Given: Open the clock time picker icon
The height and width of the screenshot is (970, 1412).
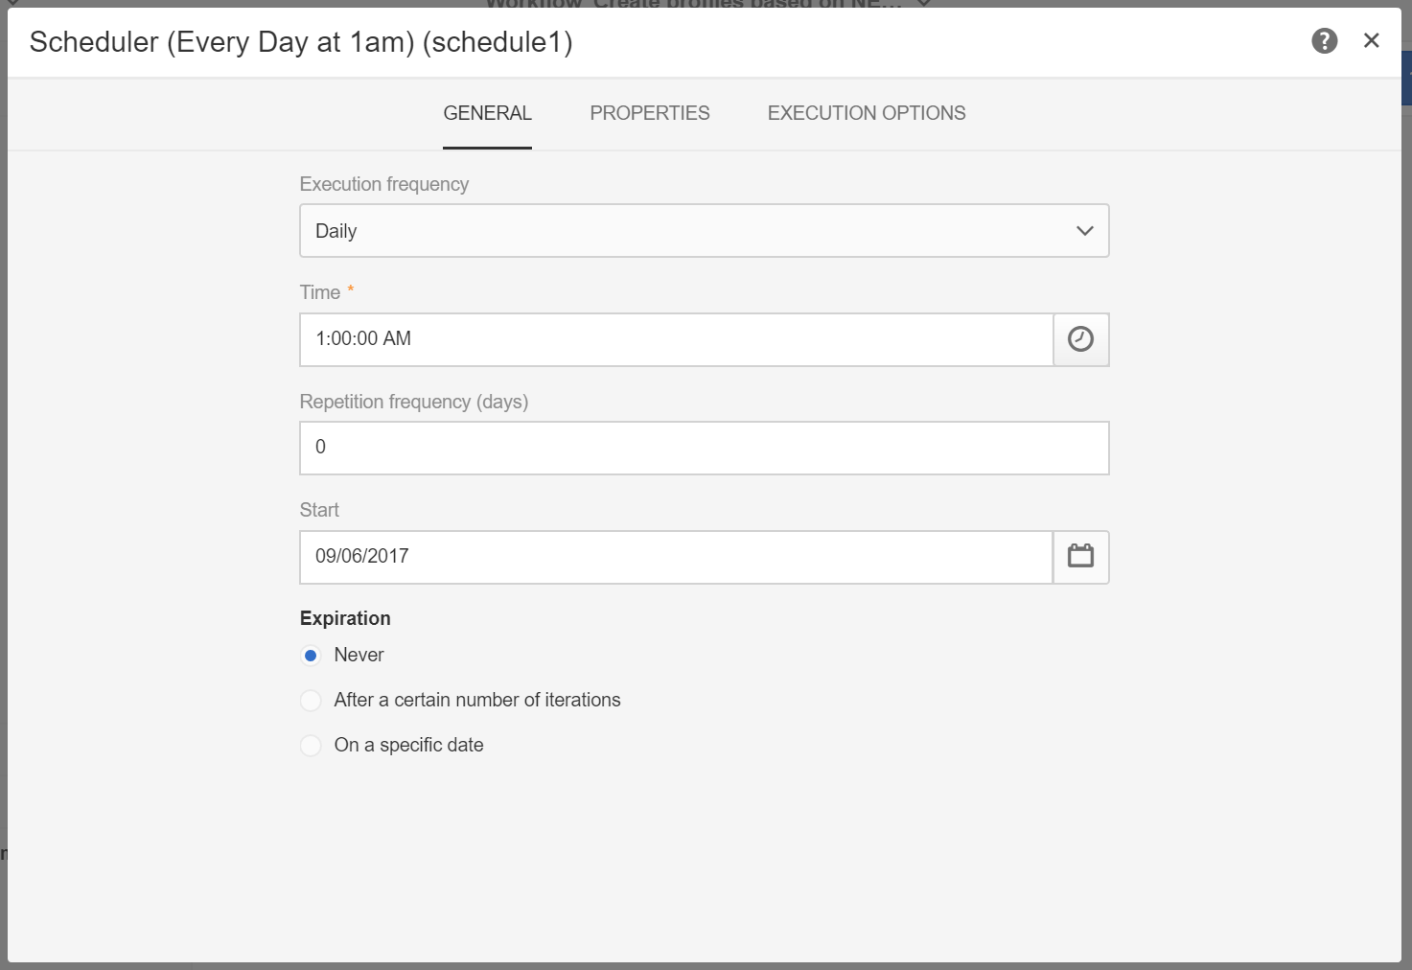Looking at the screenshot, I should (x=1080, y=339).
